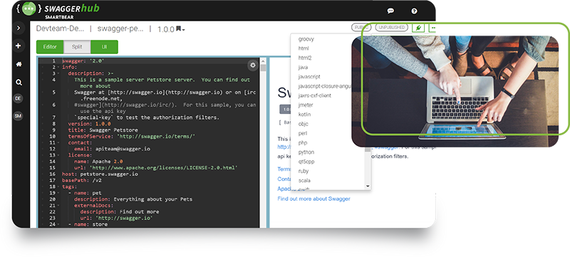Choose groovy from the language list
This screenshot has width=570, height=257.
coord(306,39)
